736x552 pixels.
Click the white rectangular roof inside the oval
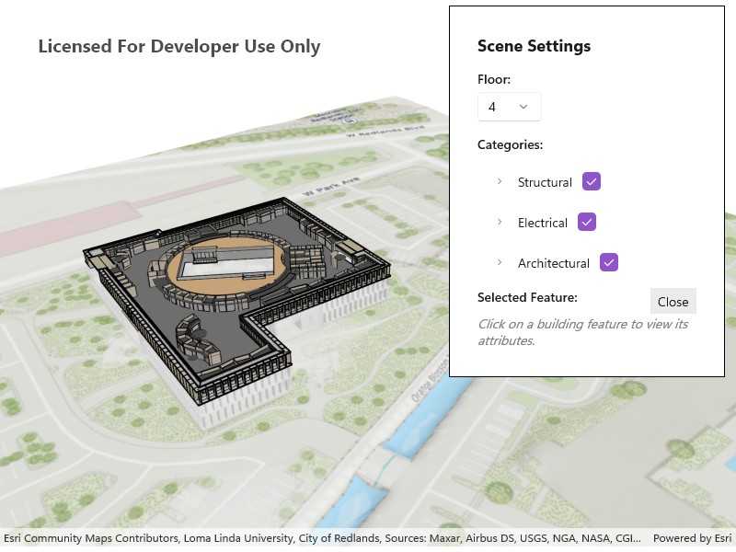[228, 263]
